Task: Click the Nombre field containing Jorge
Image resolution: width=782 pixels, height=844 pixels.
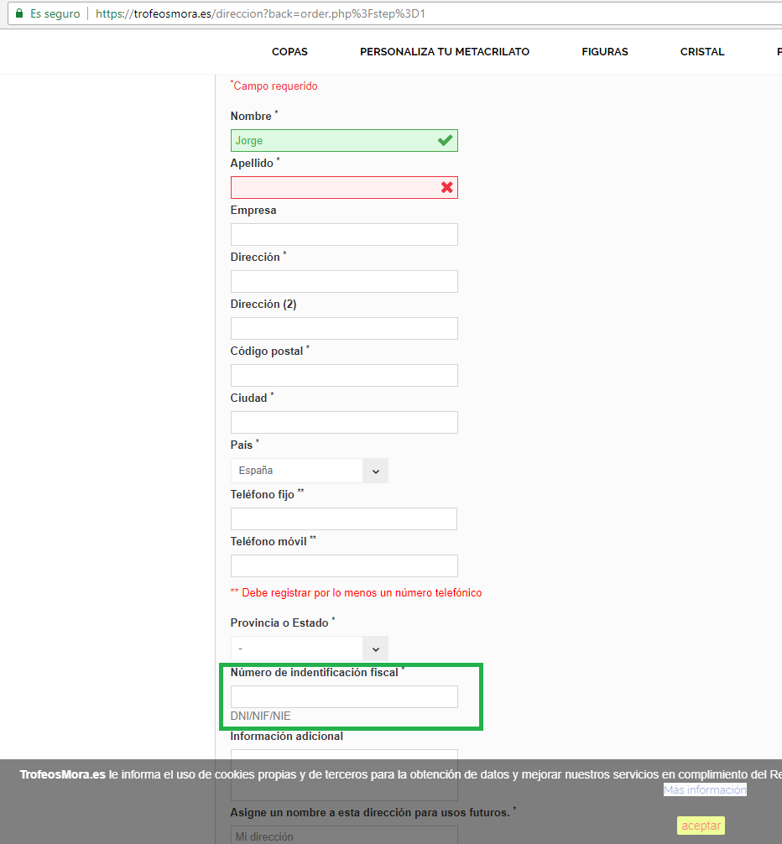Action: pyautogui.click(x=344, y=140)
